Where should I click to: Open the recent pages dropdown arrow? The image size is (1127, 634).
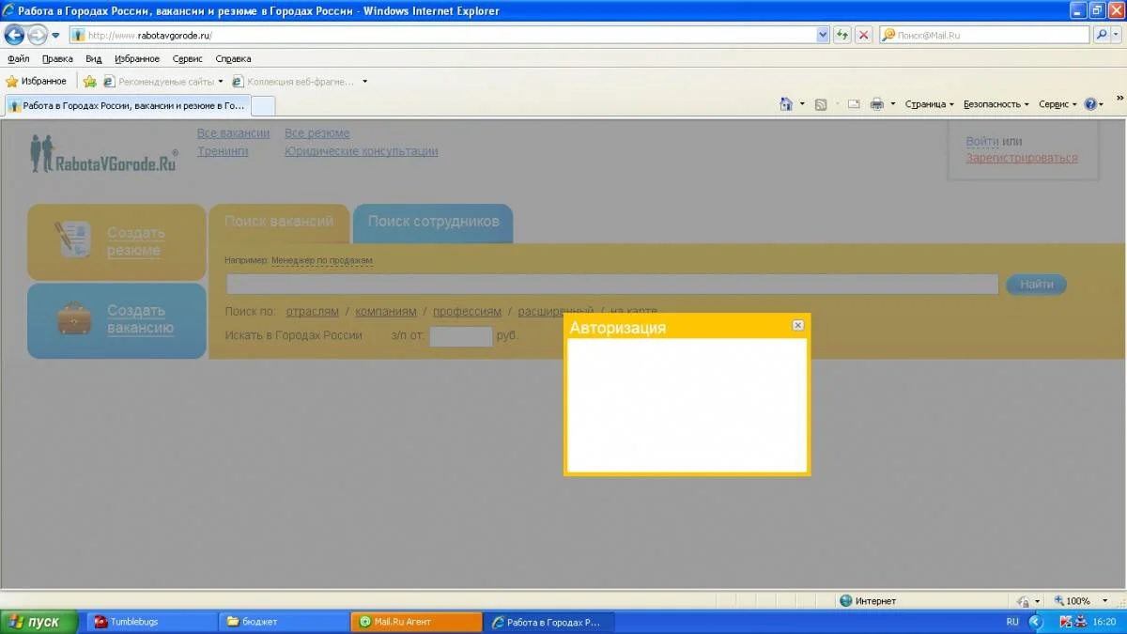coord(55,36)
